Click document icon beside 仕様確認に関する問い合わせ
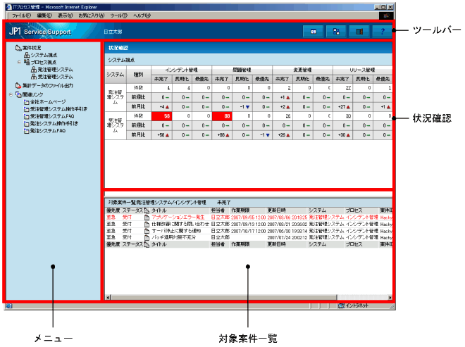 [147, 224]
